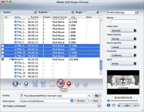Image resolution: width=144 pixels, height=112 pixels.
Task: Open the Channels 2 (Stereo) dropdown
Action: click(124, 55)
